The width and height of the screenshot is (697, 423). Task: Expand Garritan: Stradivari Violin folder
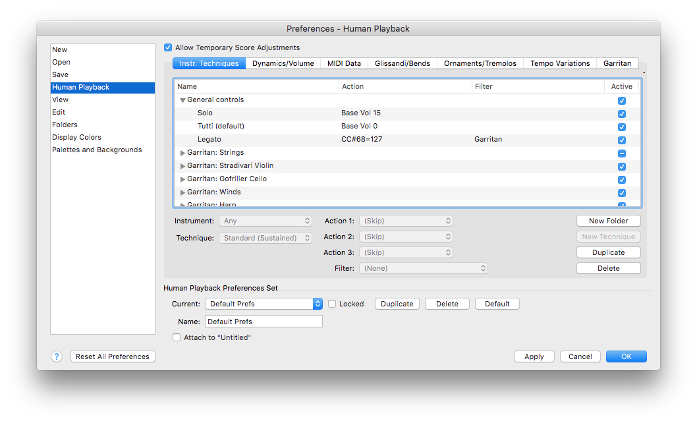click(182, 166)
